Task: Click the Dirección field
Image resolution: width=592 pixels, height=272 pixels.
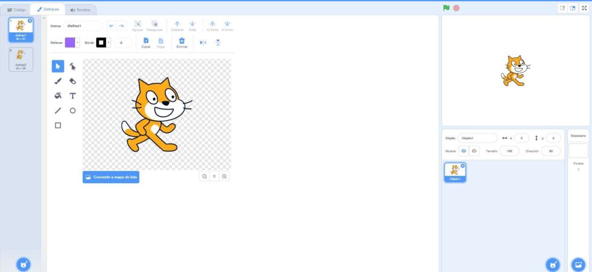Action: click(x=551, y=151)
